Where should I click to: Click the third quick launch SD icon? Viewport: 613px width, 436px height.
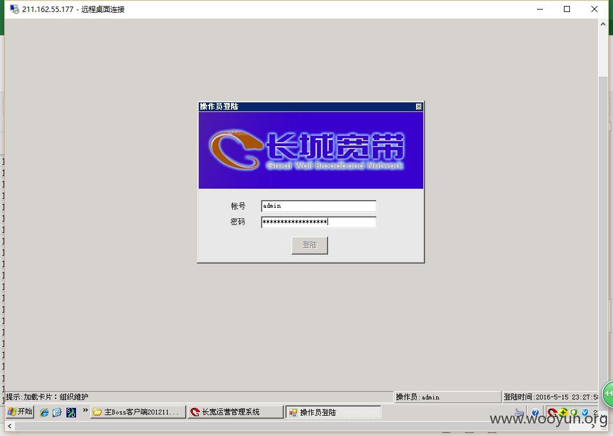[71, 412]
